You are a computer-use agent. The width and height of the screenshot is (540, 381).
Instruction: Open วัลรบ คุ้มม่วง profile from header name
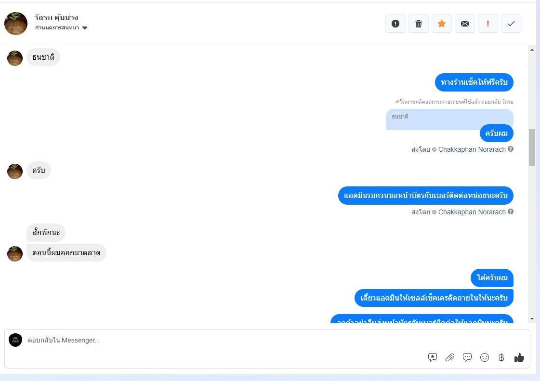pyautogui.click(x=56, y=17)
